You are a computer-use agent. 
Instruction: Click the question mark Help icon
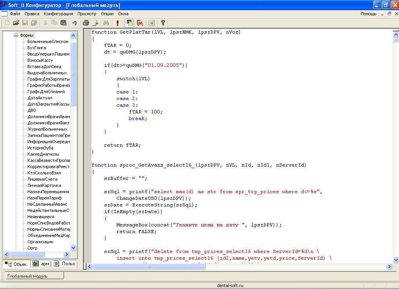click(163, 23)
